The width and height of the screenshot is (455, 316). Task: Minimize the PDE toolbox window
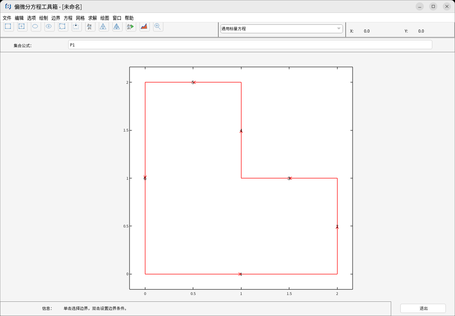tap(420, 6)
